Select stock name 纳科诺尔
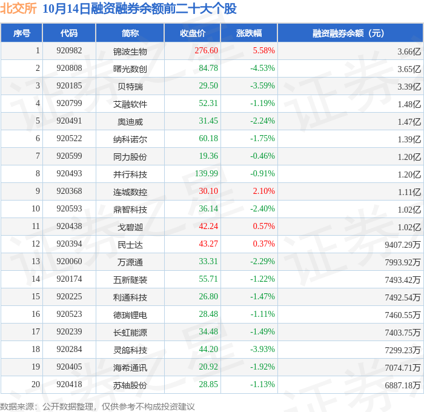This screenshot has width=424, height=412. [x=130, y=139]
